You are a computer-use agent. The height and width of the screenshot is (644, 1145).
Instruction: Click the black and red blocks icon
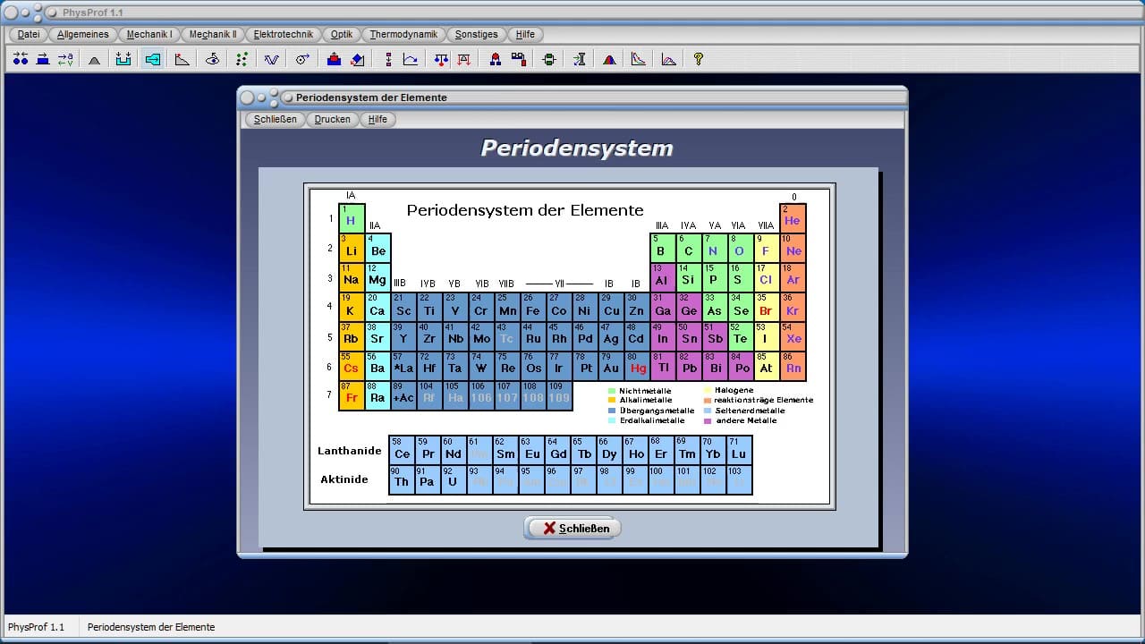(x=518, y=59)
